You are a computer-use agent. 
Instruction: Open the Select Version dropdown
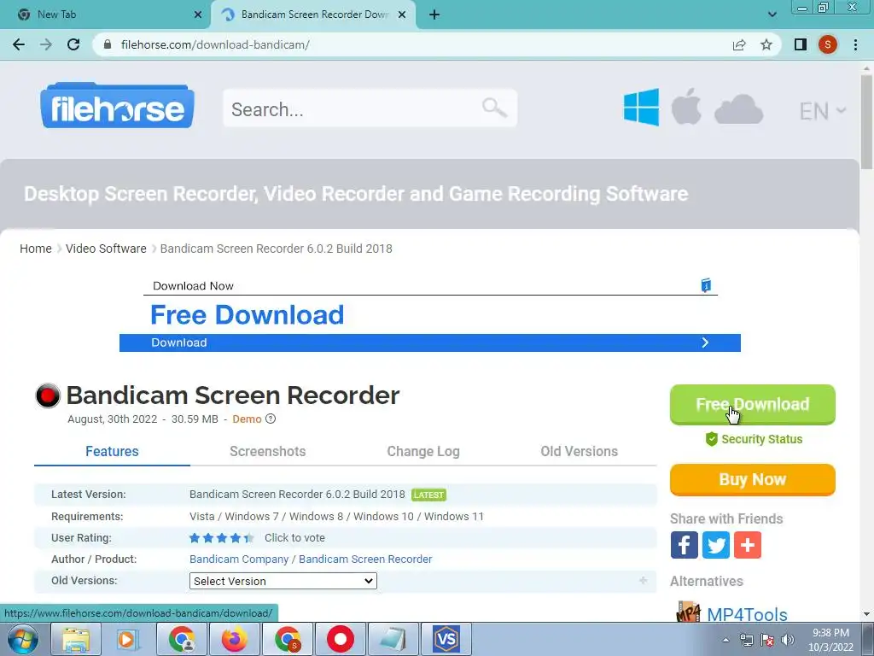click(283, 581)
